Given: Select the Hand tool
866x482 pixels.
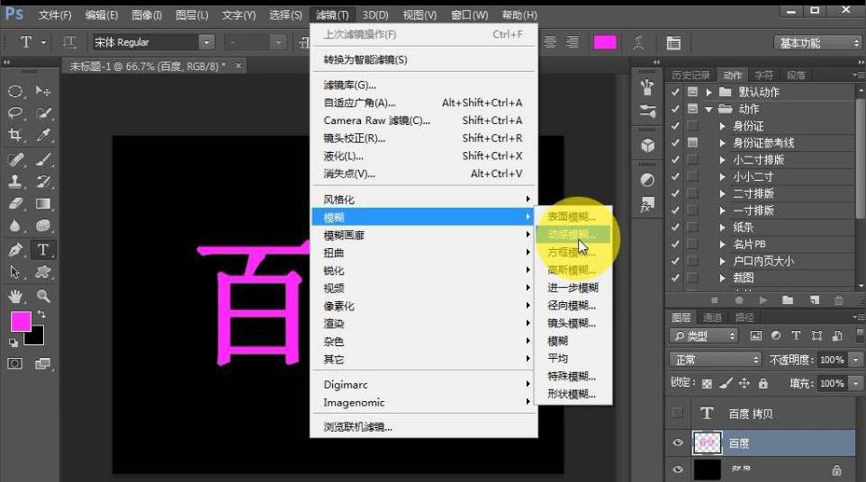Looking at the screenshot, I should click(x=15, y=296).
